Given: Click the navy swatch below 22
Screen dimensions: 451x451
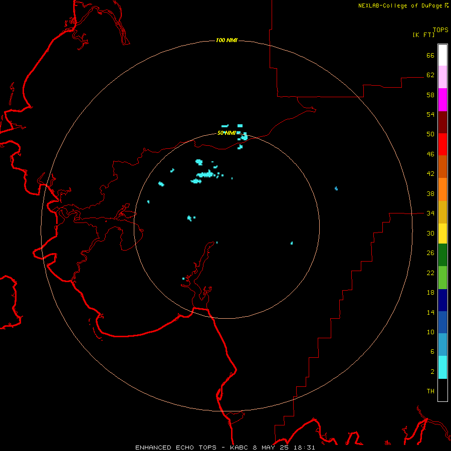Looking at the screenshot, I should (442, 300).
